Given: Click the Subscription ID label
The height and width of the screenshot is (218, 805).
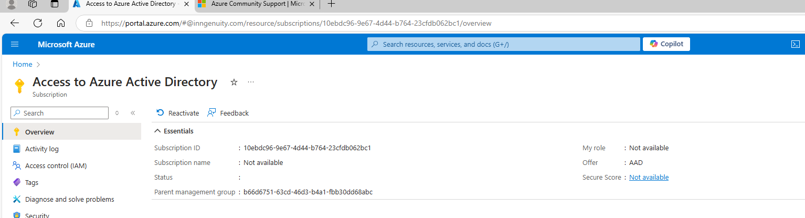Looking at the screenshot, I should click(x=177, y=148).
